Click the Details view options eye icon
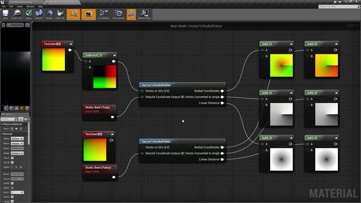The width and height of the screenshot is (361, 203). (25, 119)
